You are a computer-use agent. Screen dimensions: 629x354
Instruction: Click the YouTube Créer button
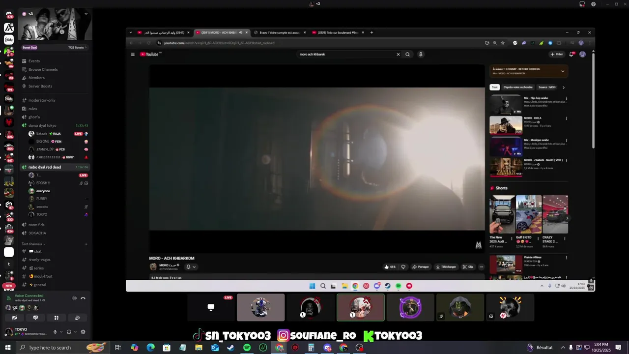pyautogui.click(x=557, y=54)
